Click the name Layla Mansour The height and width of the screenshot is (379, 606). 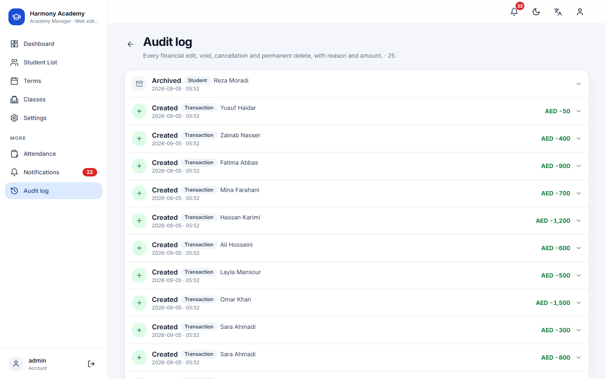click(x=241, y=272)
